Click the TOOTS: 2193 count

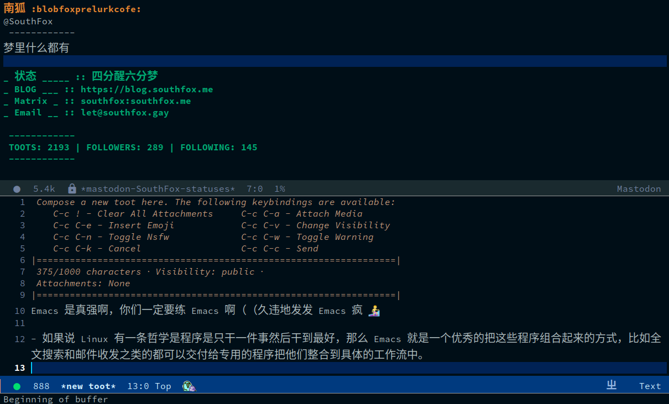click(39, 148)
